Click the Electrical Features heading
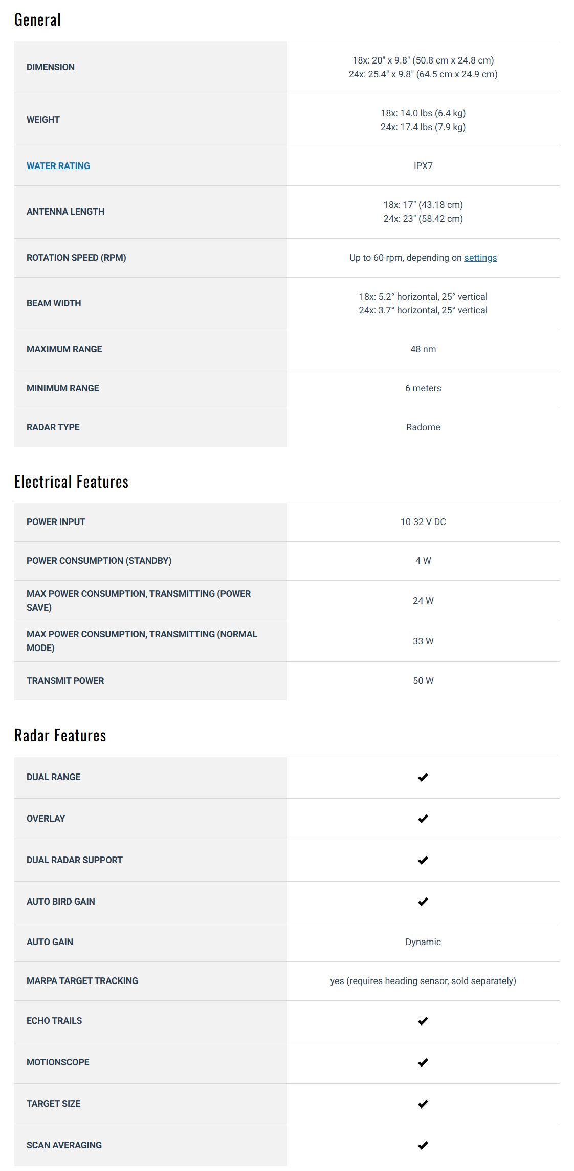 point(71,482)
